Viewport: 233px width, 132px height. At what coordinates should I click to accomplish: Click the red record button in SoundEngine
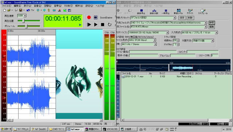click(89, 17)
